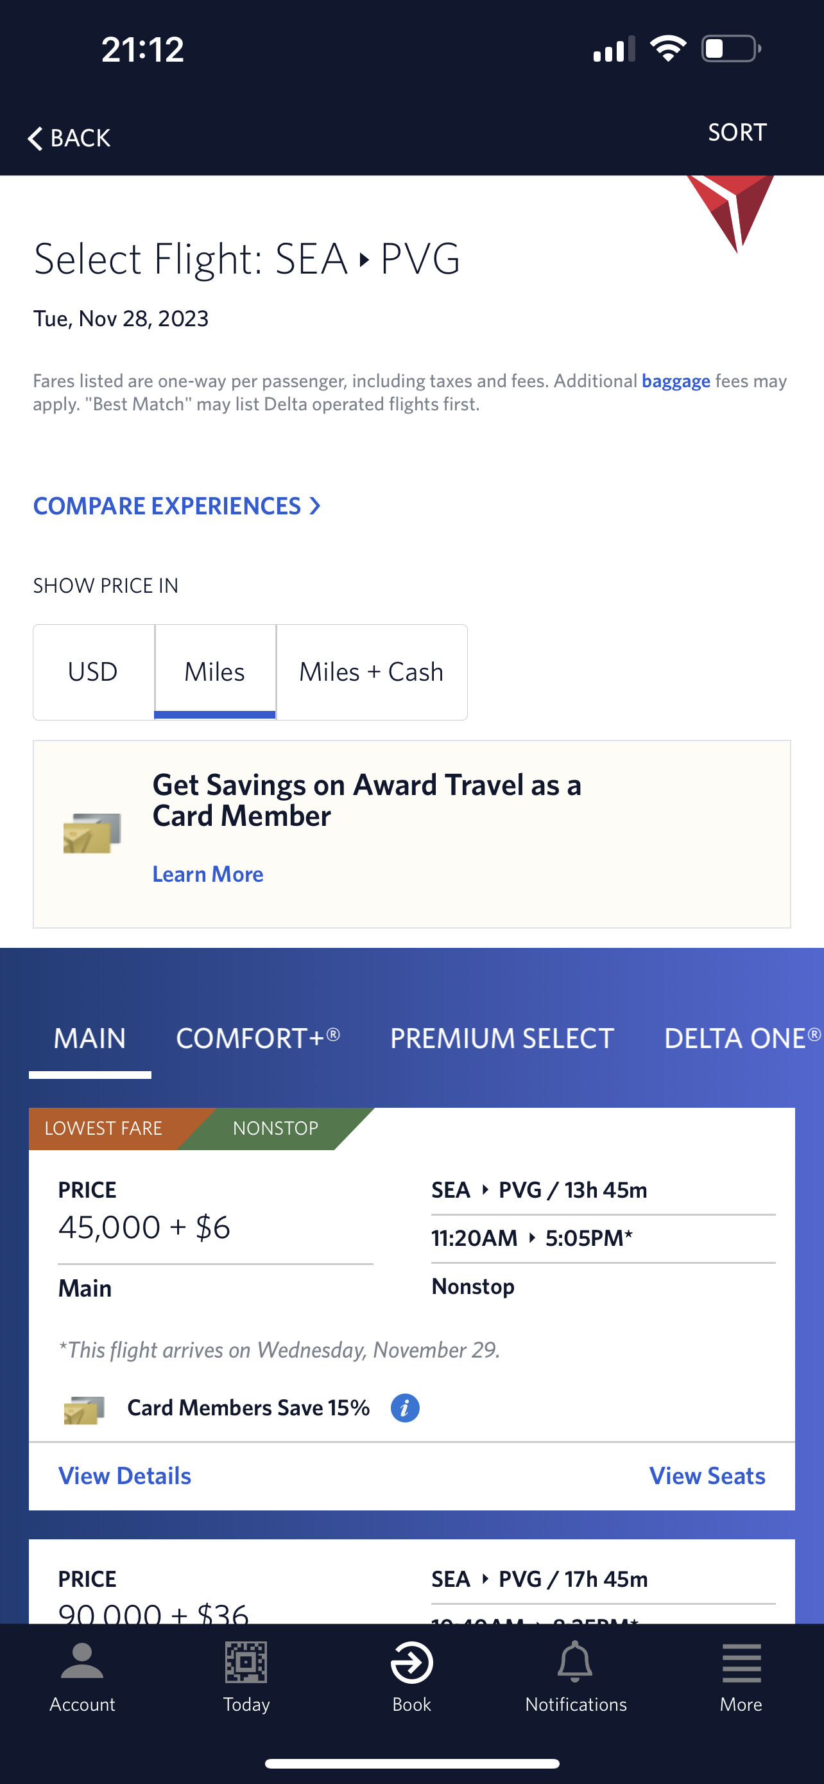This screenshot has height=1784, width=824.
Task: Follow the baggage fees link
Action: pyautogui.click(x=676, y=381)
